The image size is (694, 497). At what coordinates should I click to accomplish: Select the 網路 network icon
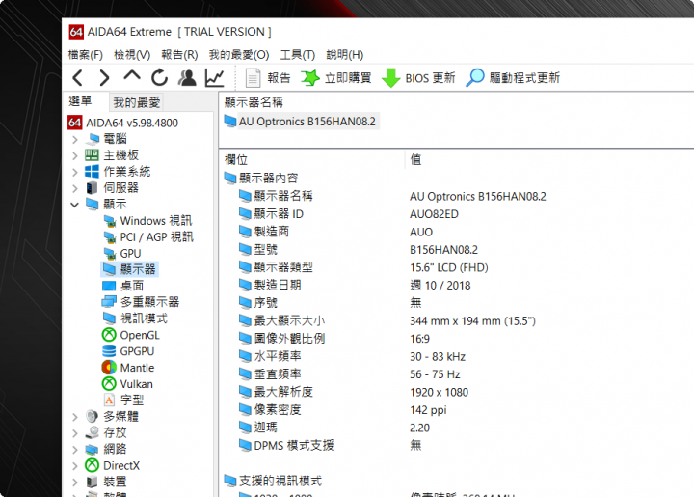pyautogui.click(x=93, y=449)
